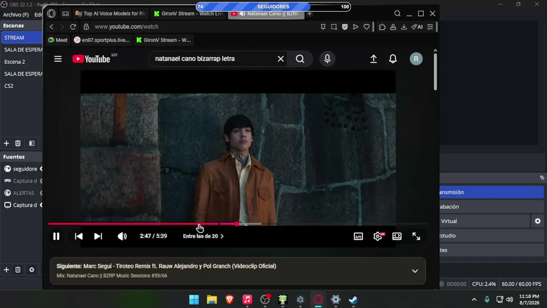This screenshot has height=308, width=547.
Task: Switch to 'GironV Stream - Watch Live' tab
Action: coord(188,14)
